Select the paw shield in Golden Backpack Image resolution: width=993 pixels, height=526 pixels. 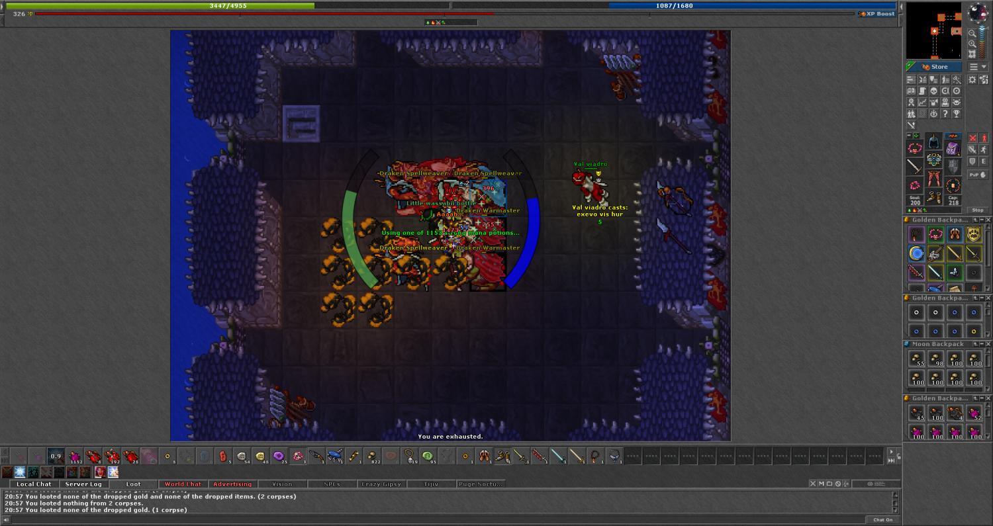974,234
